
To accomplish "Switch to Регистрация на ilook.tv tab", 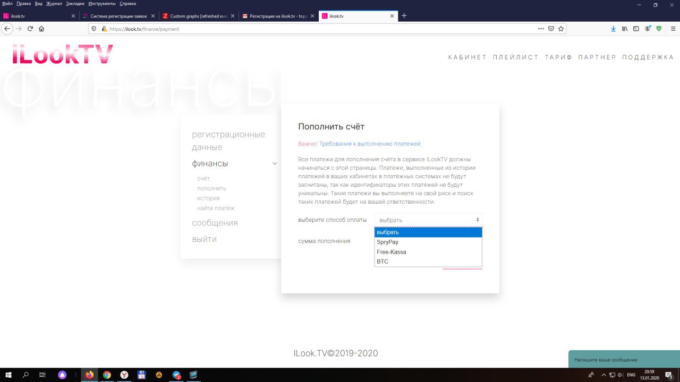I will 278,16.
